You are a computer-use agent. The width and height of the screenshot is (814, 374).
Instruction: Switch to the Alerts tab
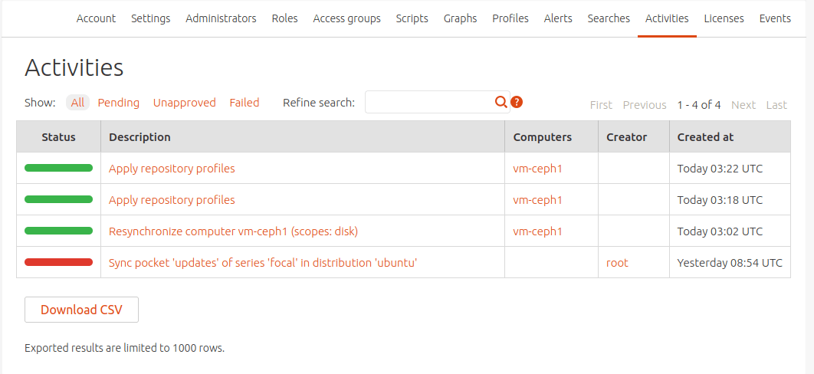pos(558,18)
